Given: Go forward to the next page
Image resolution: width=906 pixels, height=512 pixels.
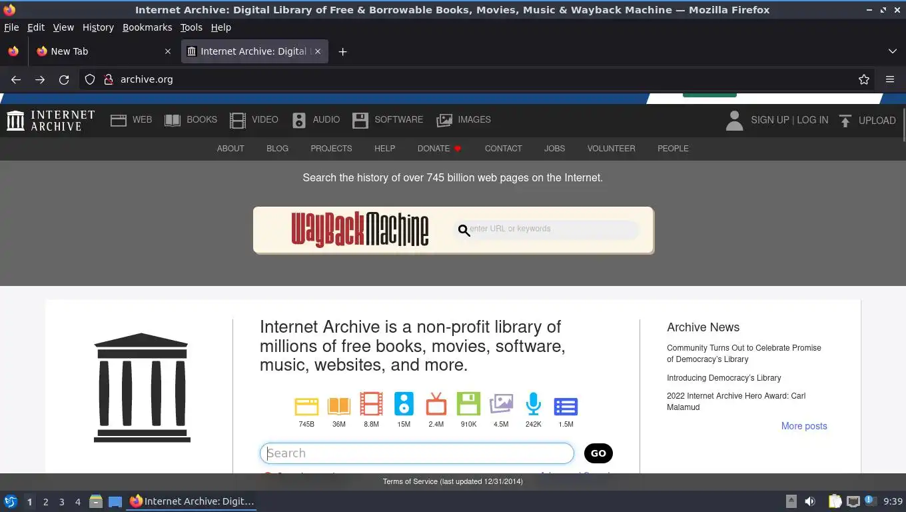Looking at the screenshot, I should click(x=40, y=79).
